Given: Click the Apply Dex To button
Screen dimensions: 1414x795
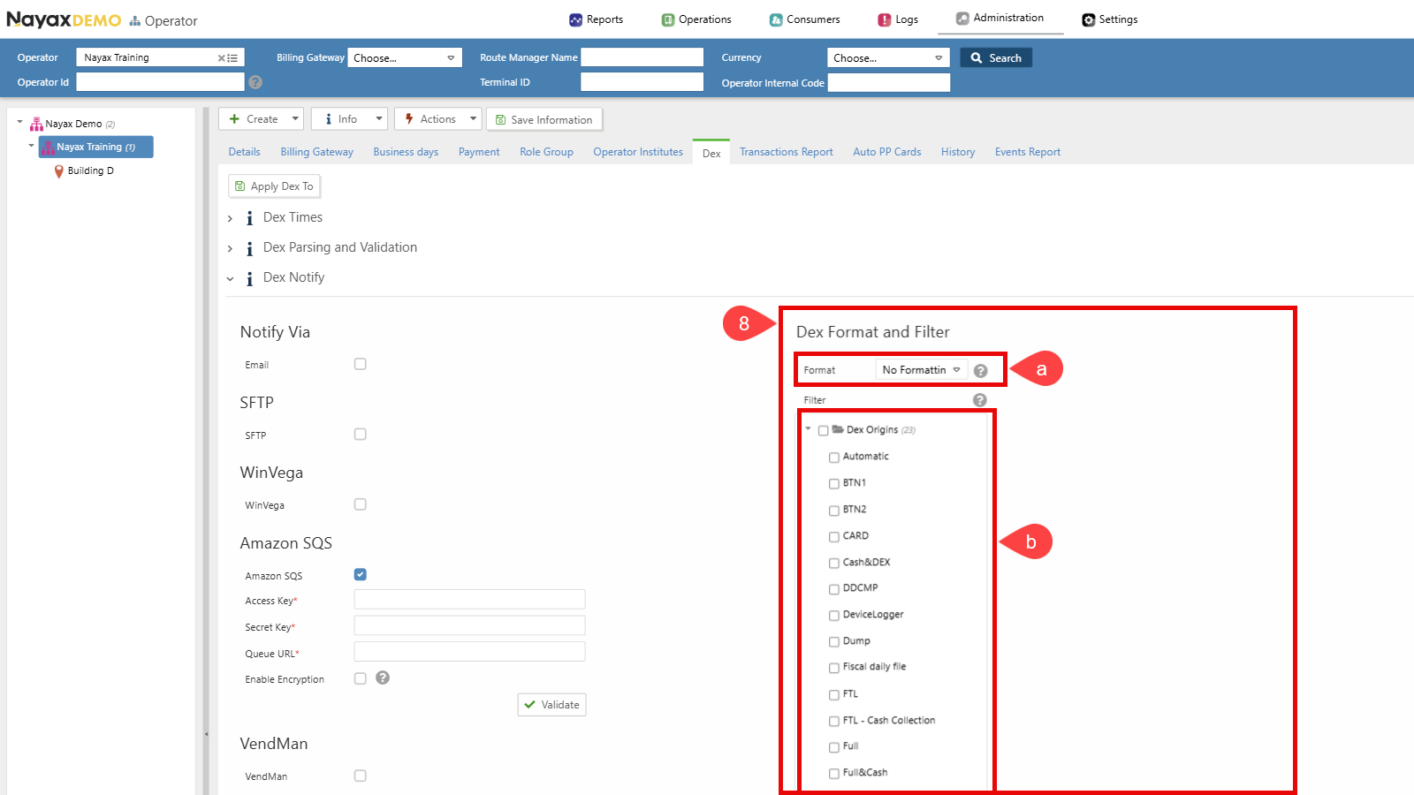Looking at the screenshot, I should coord(274,186).
